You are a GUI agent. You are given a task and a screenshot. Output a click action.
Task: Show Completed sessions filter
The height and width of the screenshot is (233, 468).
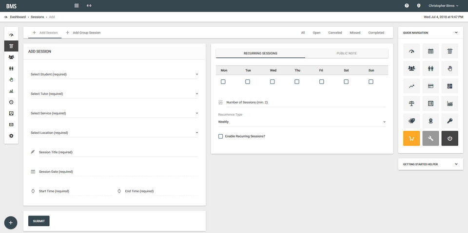pyautogui.click(x=376, y=33)
